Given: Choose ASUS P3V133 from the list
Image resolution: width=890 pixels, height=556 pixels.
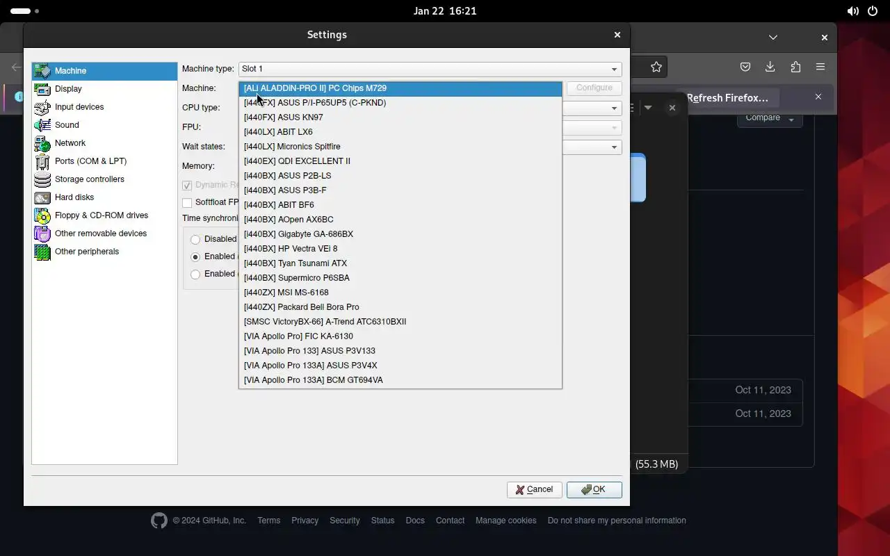Looking at the screenshot, I should [x=400, y=351].
